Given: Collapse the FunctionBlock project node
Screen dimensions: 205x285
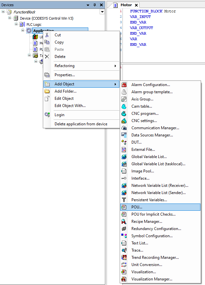Looking at the screenshot, I should tap(3, 12).
